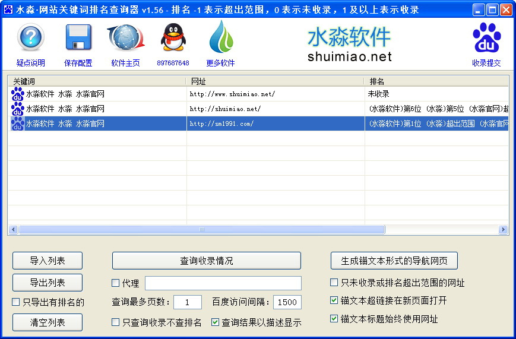Select the http://www.shuimiao.net/ URL cell

[276, 94]
